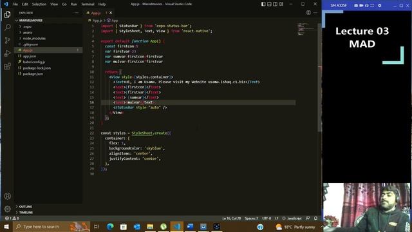Toggle Panel layout button
This screenshot has height=232, width=412.
pyautogui.click(x=269, y=5)
